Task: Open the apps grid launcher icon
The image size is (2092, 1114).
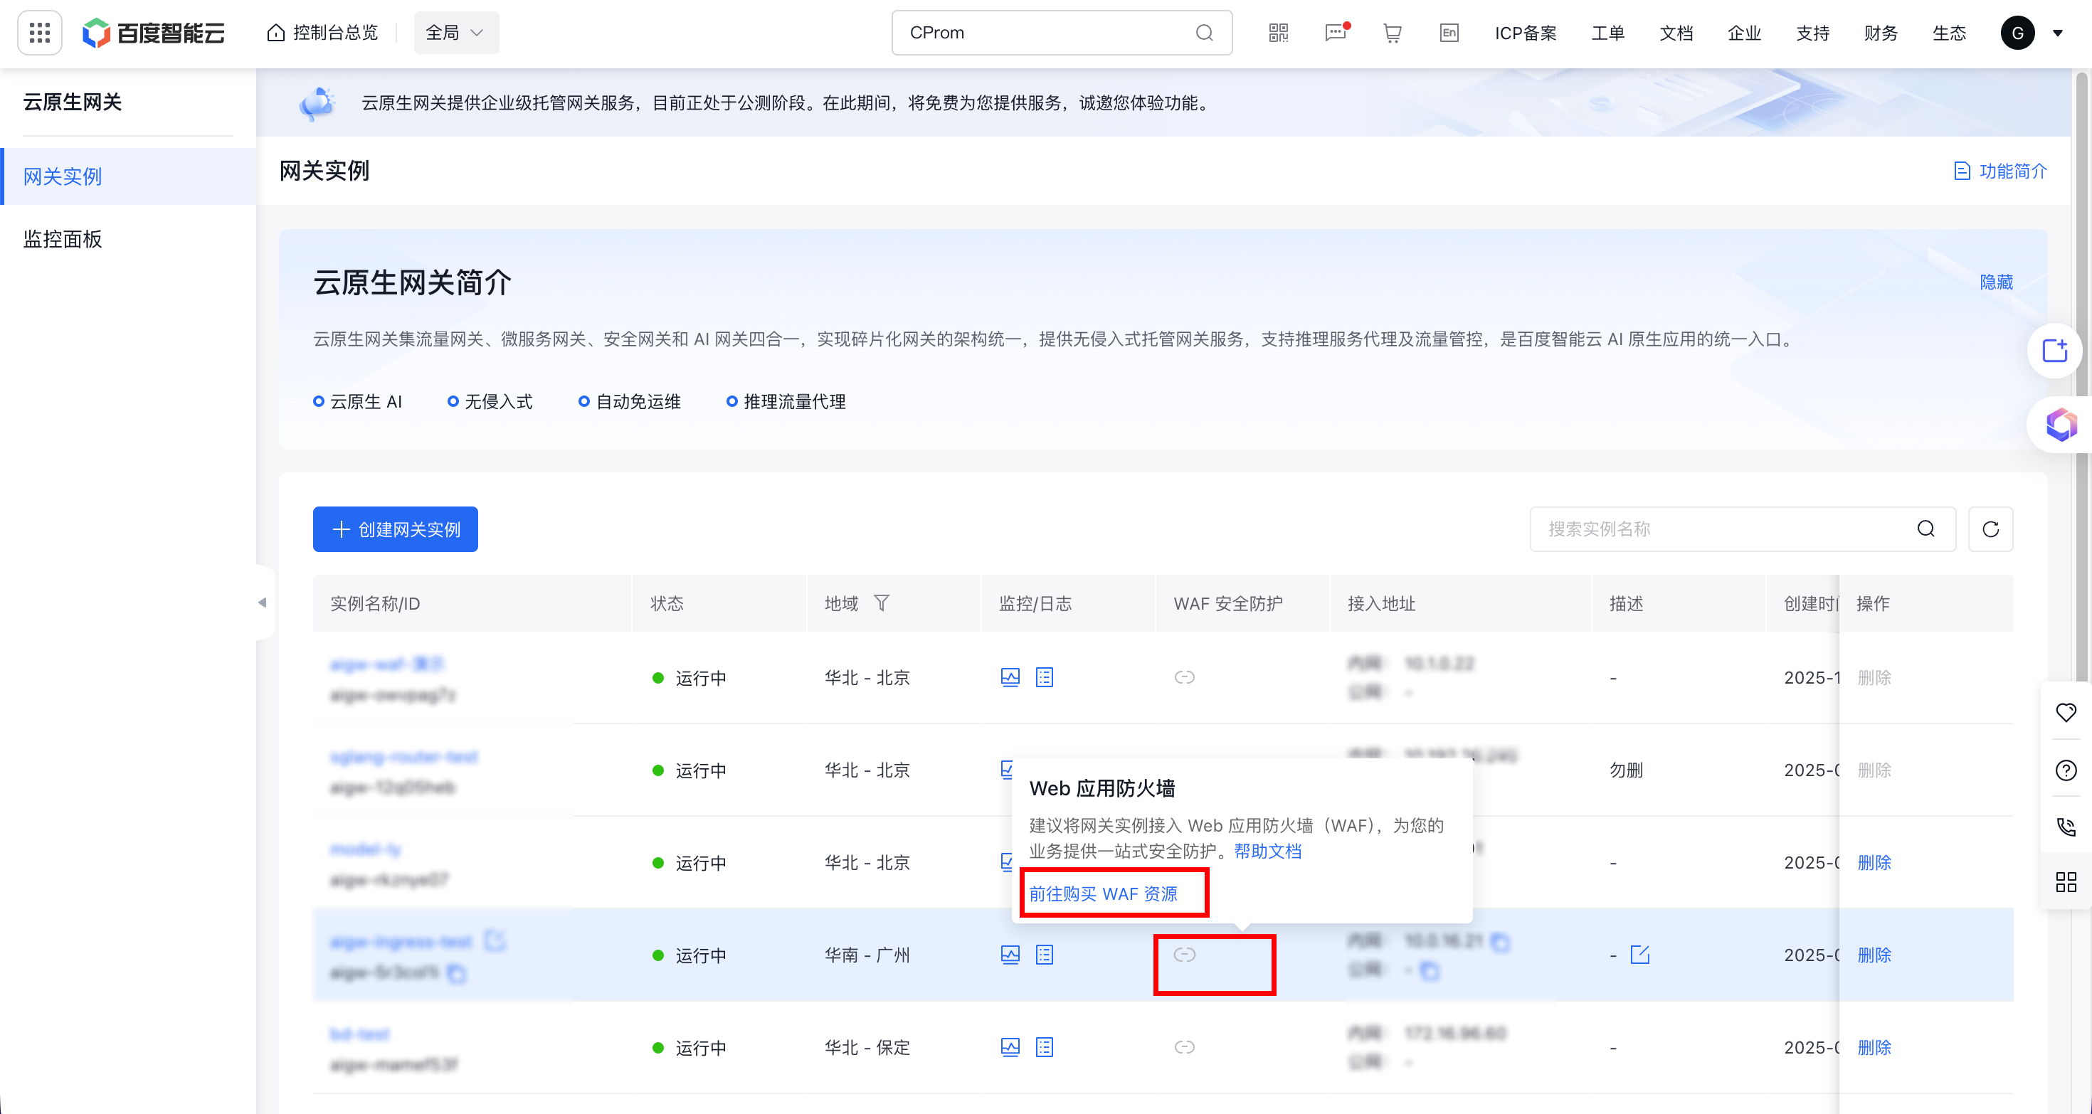Action: point(40,33)
